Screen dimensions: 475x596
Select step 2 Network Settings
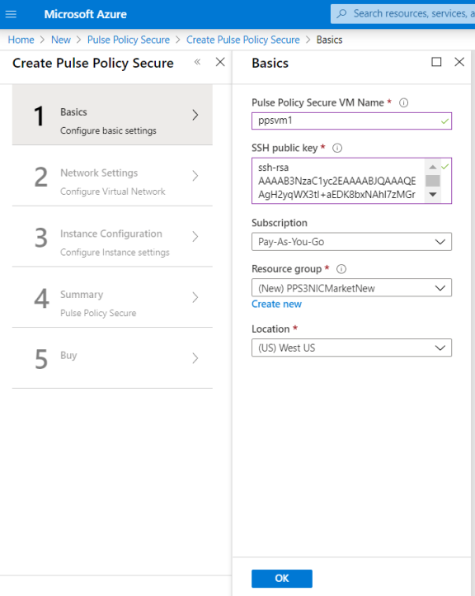tap(112, 176)
